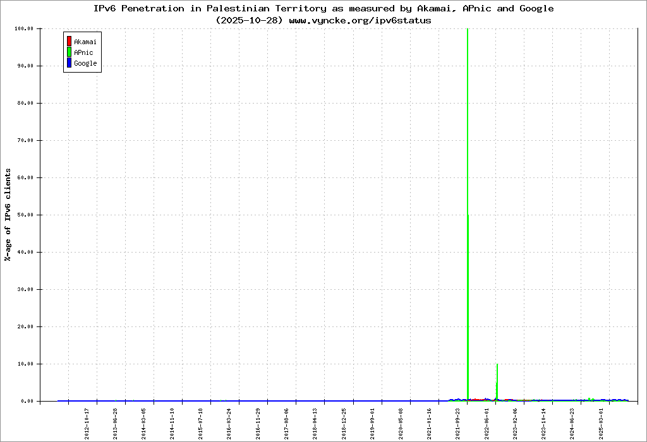Select the Akamai legend label

point(85,42)
